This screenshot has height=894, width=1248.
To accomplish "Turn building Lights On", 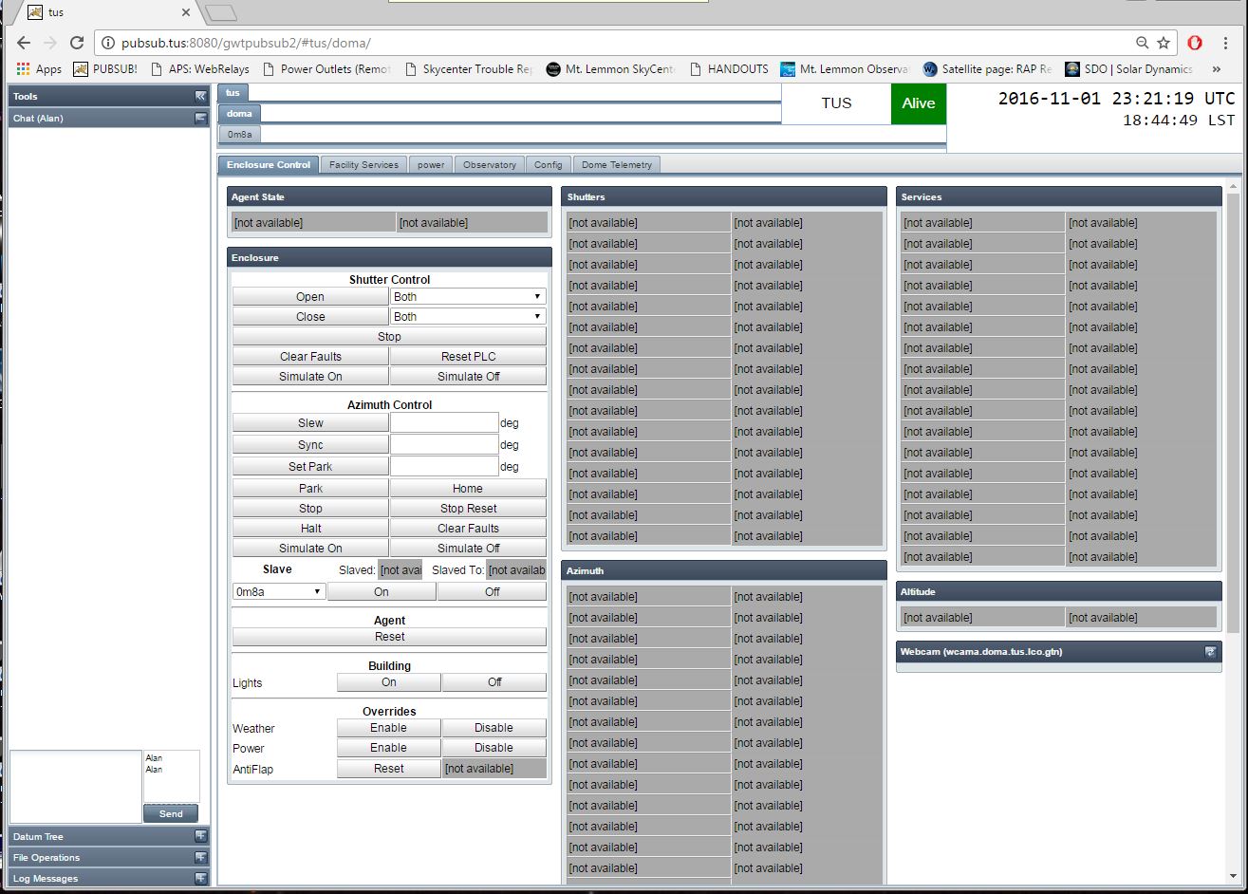I will pos(388,682).
